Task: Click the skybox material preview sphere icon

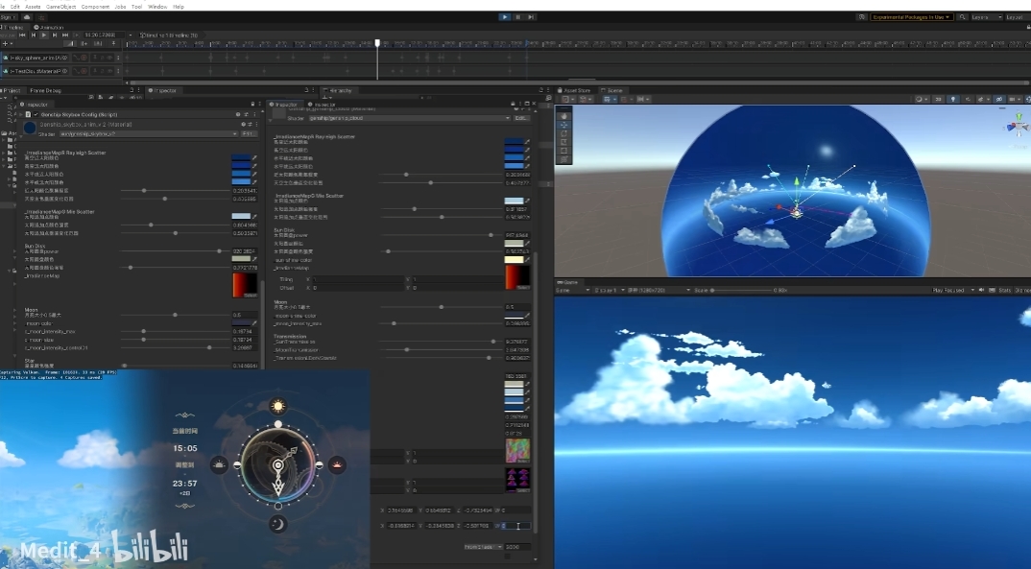Action: pos(30,129)
